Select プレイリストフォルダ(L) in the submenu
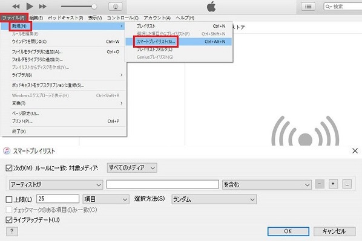The height and width of the screenshot is (241, 362). [x=179, y=50]
